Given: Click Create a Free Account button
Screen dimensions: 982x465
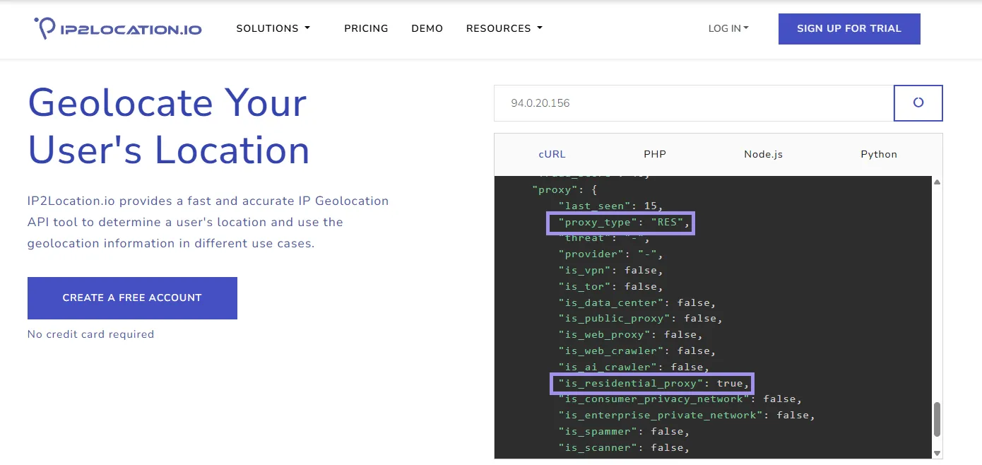Looking at the screenshot, I should [x=132, y=298].
